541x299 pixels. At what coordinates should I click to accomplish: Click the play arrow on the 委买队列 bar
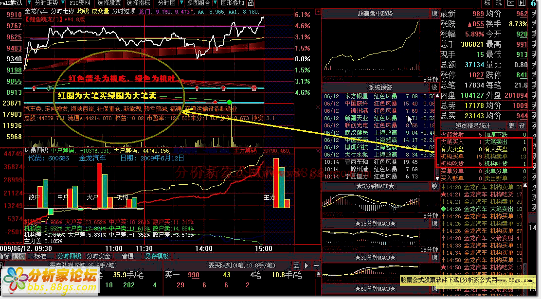pyautogui.click(x=307, y=265)
